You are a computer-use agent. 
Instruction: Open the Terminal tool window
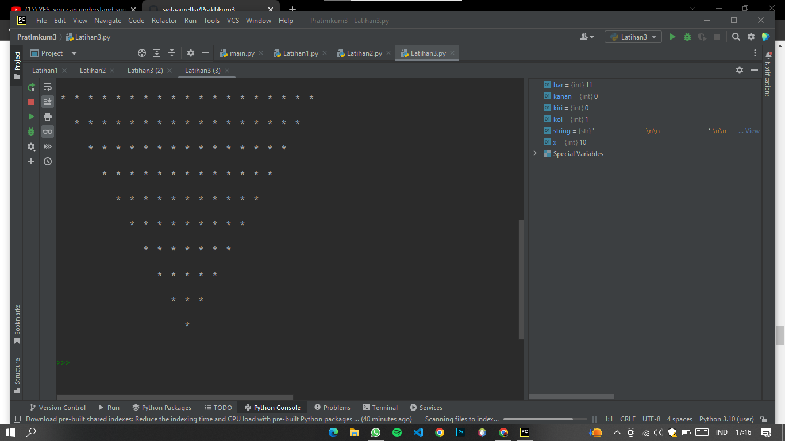pyautogui.click(x=379, y=408)
